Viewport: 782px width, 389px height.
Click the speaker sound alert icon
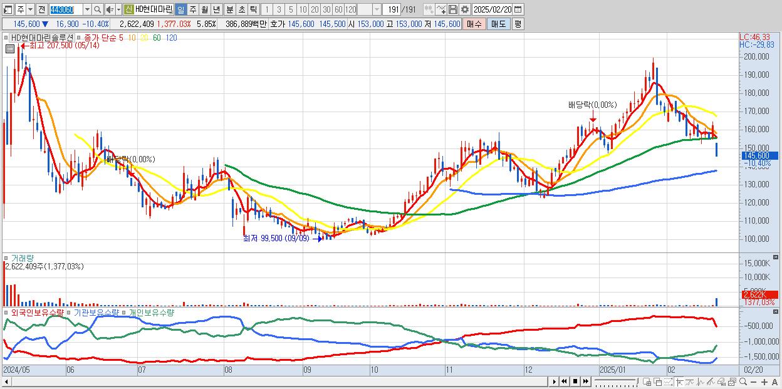110,9
